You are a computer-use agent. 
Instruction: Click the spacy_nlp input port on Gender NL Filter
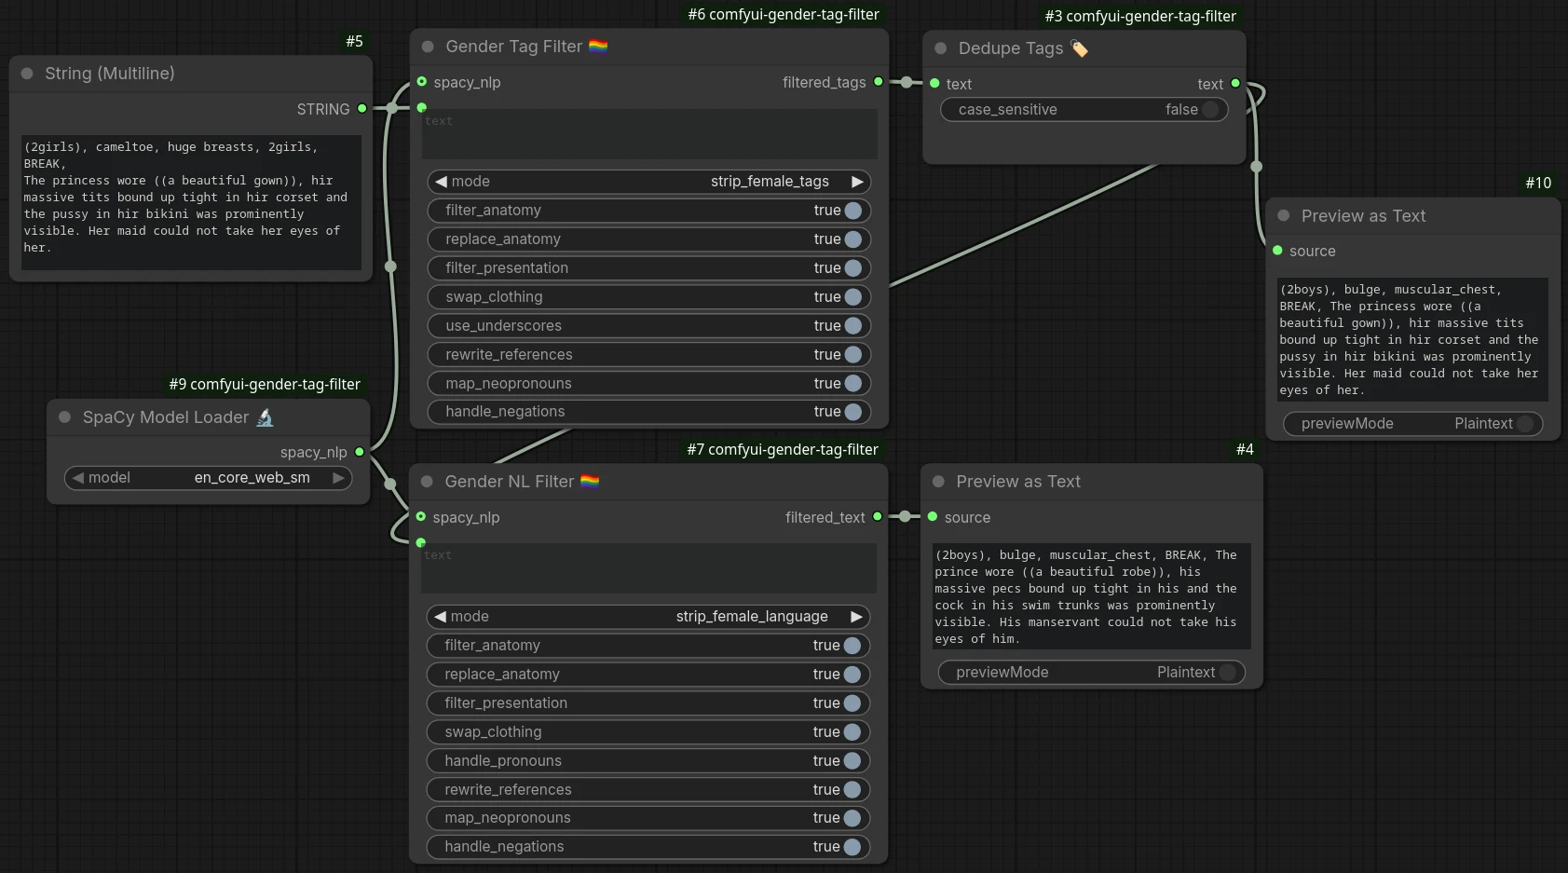pos(421,518)
